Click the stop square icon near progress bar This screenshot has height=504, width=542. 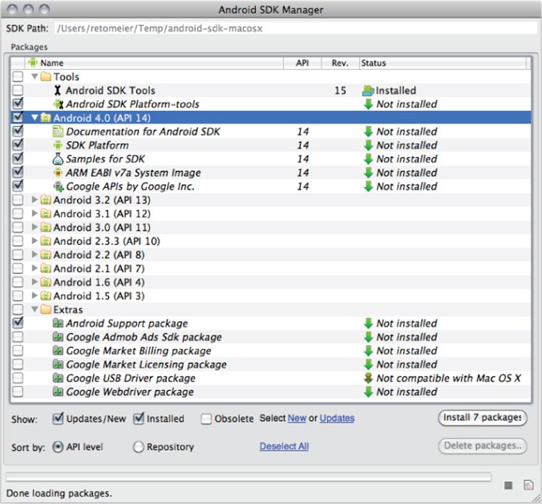click(x=508, y=485)
